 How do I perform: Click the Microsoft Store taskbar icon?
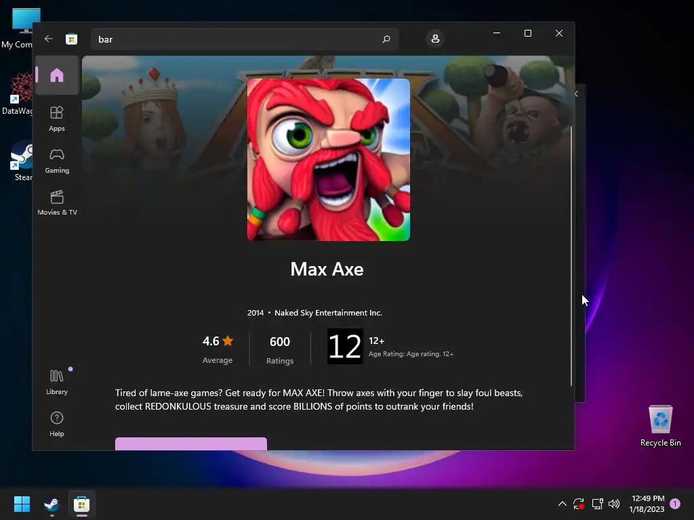click(81, 504)
